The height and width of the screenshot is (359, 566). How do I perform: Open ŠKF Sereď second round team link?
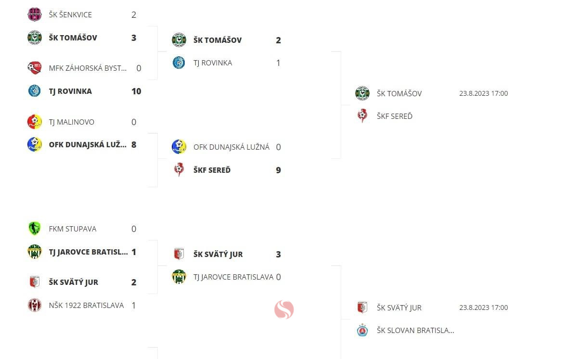click(x=212, y=170)
